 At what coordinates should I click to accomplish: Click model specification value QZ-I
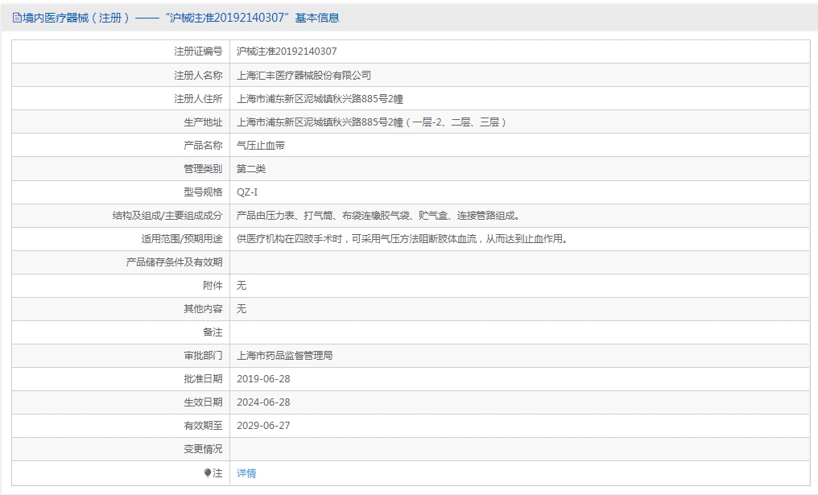[x=246, y=192]
